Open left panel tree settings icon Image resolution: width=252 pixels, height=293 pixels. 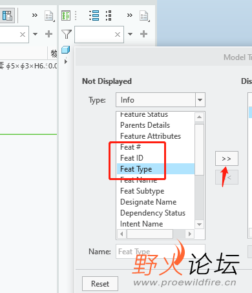49,15
